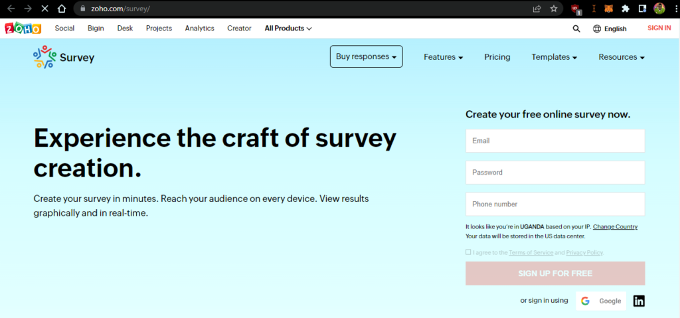The height and width of the screenshot is (318, 680).
Task: Click the SIGN IN link
Action: tap(659, 28)
